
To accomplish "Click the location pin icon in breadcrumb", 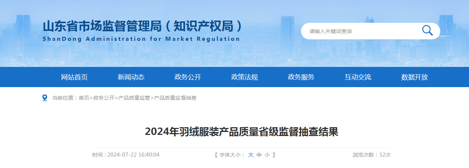I will click(x=45, y=98).
